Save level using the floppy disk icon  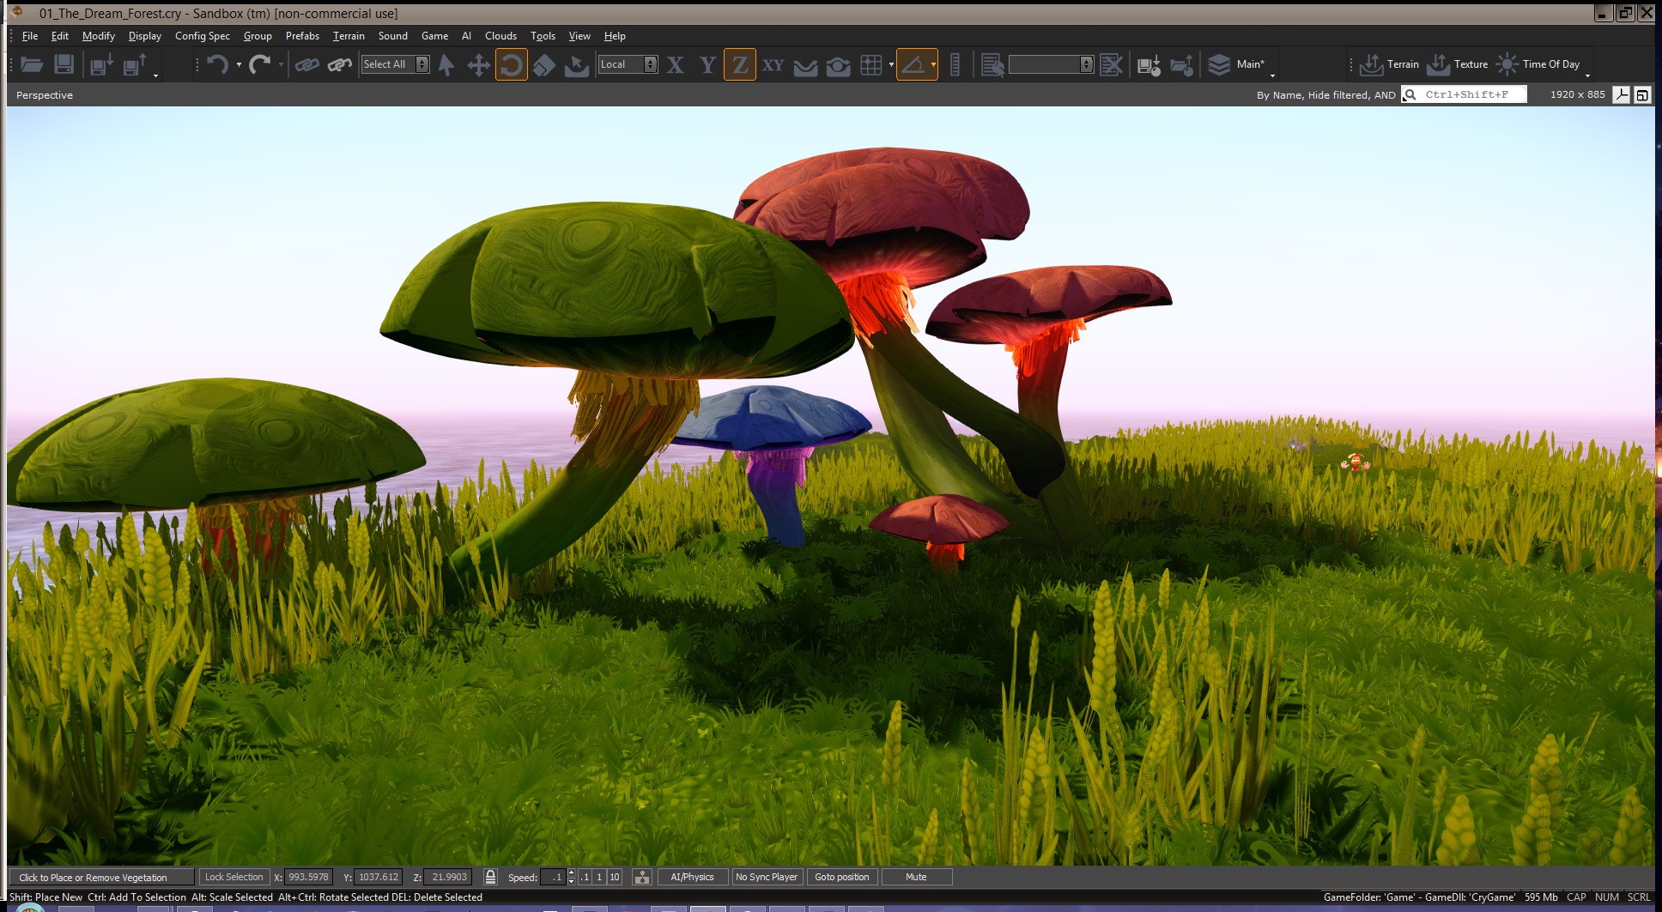[64, 64]
